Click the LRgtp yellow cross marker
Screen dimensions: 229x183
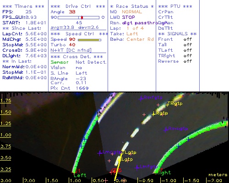coord(153,114)
